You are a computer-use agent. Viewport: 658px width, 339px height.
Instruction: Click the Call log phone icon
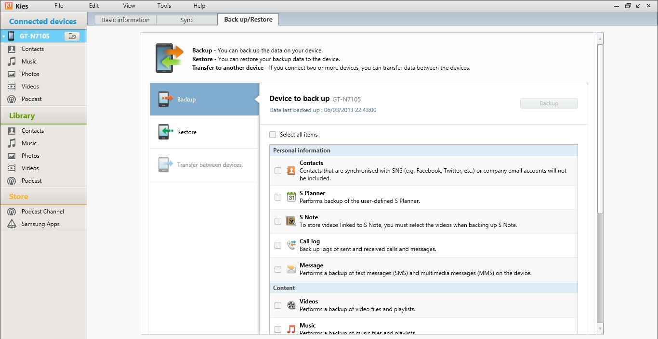coord(291,245)
